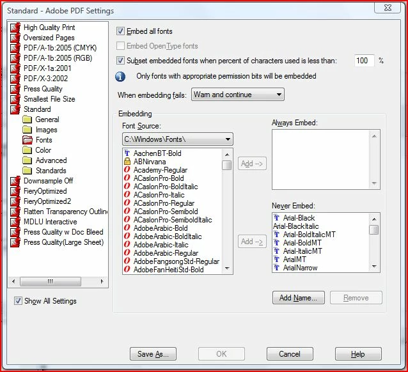This screenshot has height=372, width=408.
Task: Click the Color folder icon
Action: 27,150
